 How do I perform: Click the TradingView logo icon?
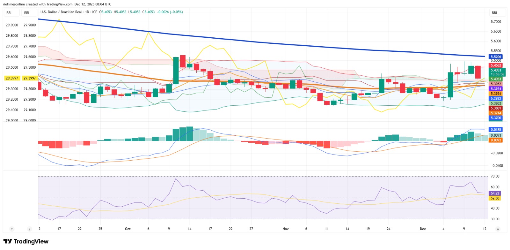[8, 241]
